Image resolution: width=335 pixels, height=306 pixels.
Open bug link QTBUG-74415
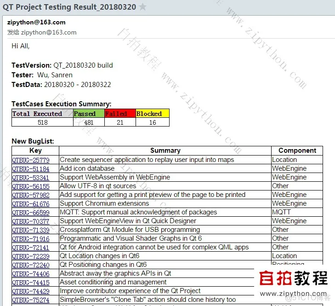tap(31, 283)
